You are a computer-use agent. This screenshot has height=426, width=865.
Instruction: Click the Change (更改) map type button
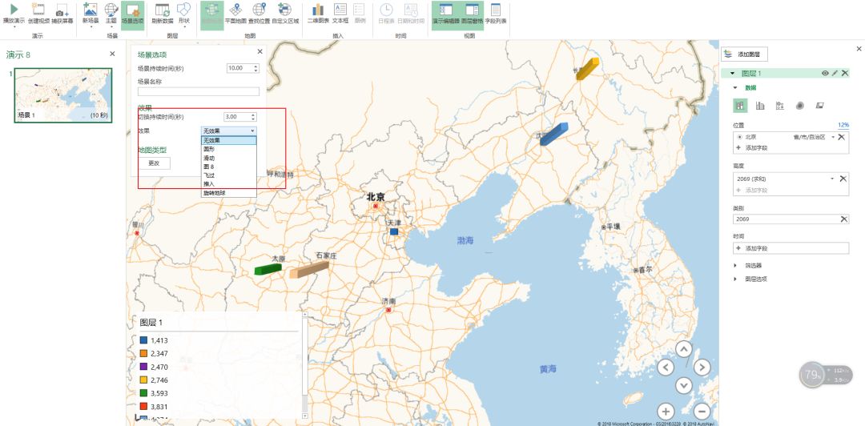point(154,163)
